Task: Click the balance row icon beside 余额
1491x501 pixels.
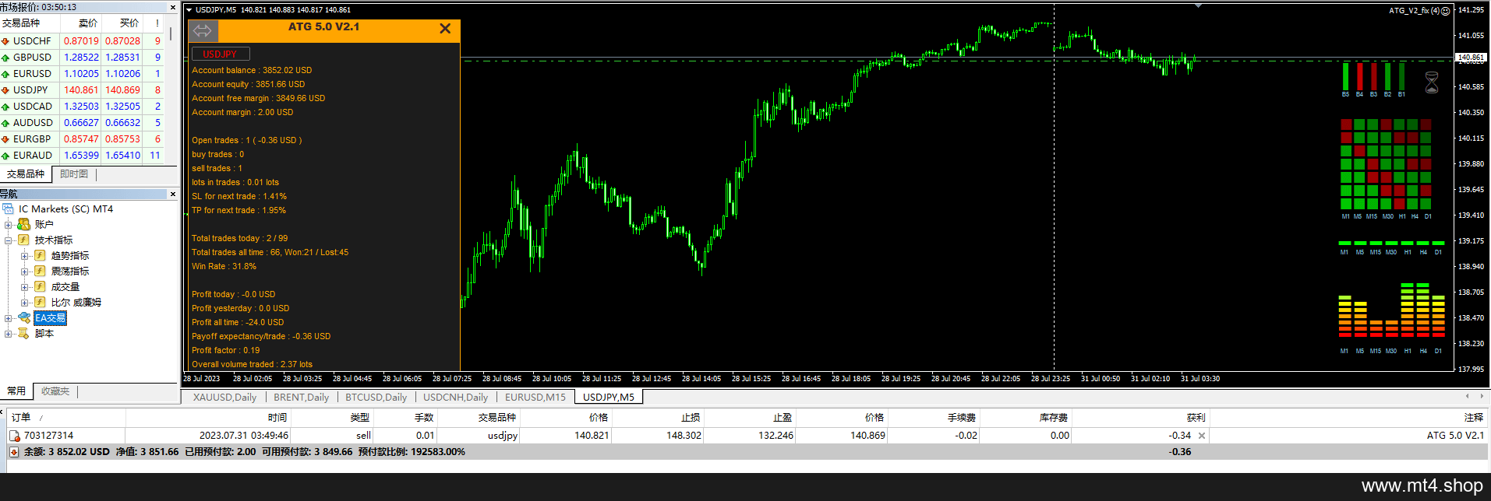Action: pyautogui.click(x=14, y=452)
